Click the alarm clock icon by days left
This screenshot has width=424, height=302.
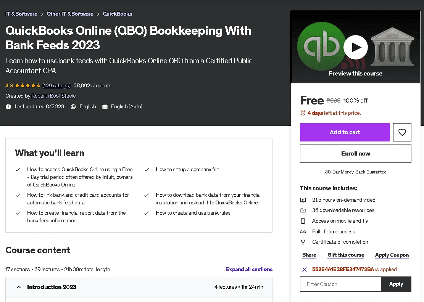303,113
